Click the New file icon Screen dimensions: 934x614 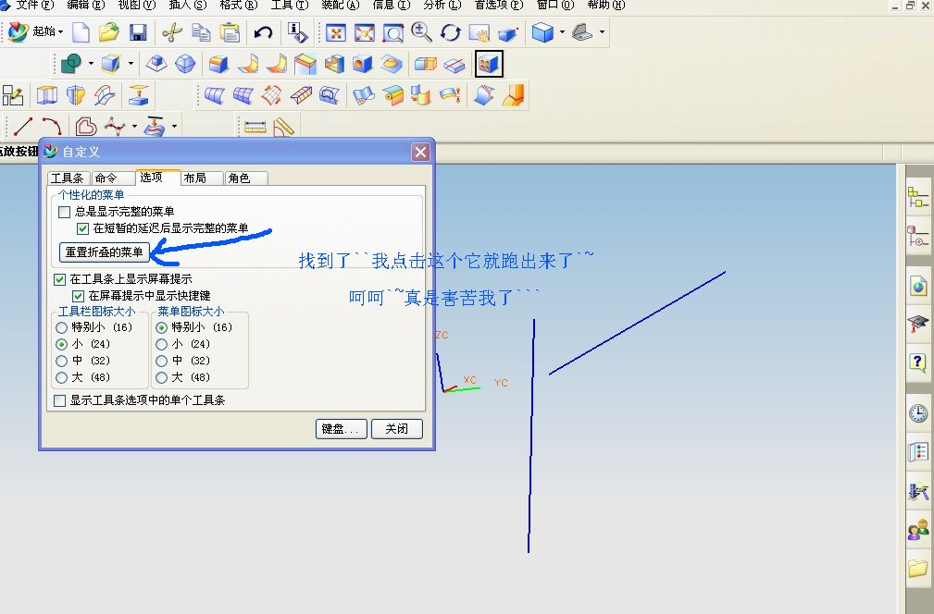click(x=81, y=32)
